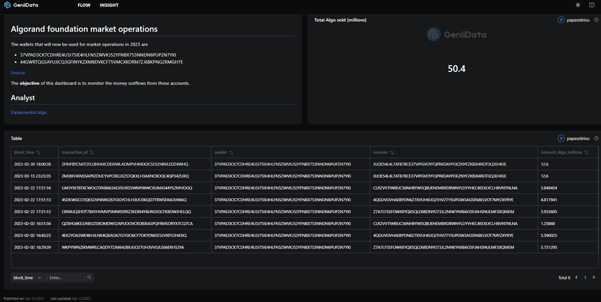The image size is (601, 302).
Task: Click the P avatar on the Table panel
Action: (x=561, y=138)
